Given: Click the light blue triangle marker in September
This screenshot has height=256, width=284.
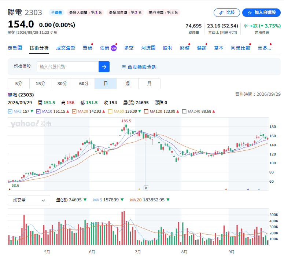Looking at the screenshot, I should click(259, 189).
